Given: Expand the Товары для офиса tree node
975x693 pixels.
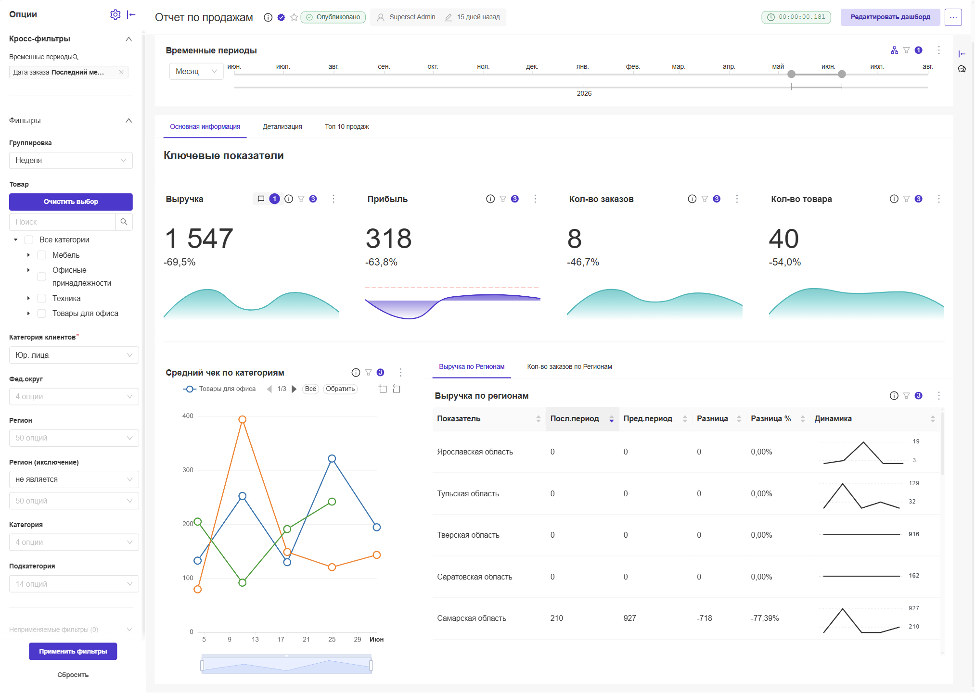Looking at the screenshot, I should click(28, 313).
